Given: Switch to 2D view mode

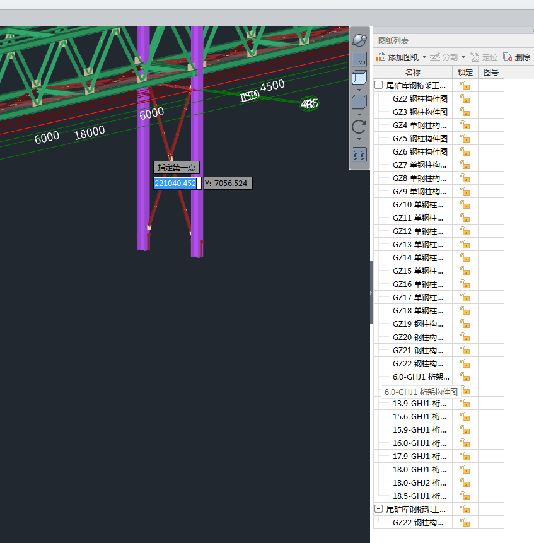Looking at the screenshot, I should point(359,59).
